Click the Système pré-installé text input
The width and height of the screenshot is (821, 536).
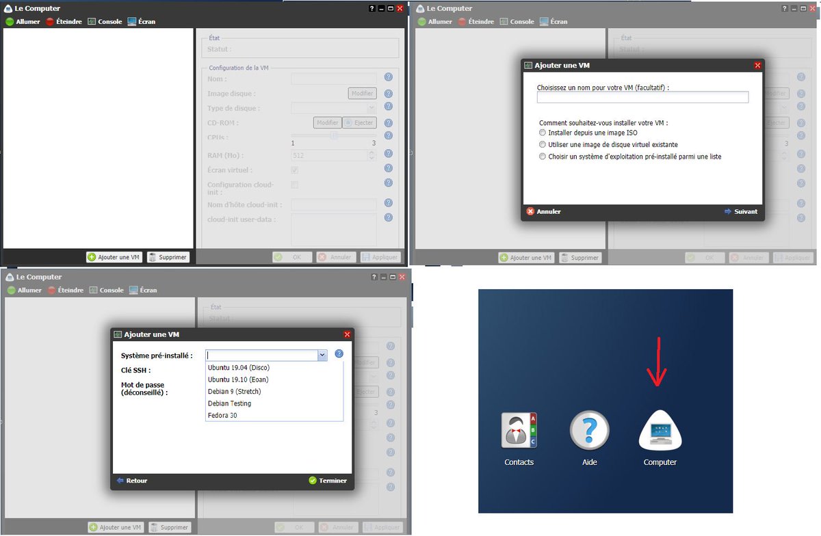point(261,356)
